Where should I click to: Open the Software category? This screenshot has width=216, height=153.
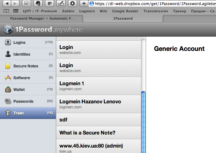click(x=28, y=78)
